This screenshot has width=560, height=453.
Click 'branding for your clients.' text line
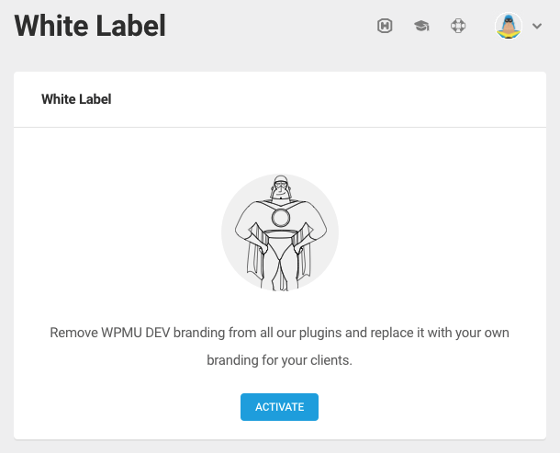click(279, 361)
